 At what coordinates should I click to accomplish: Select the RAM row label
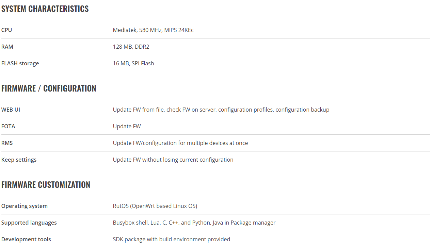[x=7, y=47]
